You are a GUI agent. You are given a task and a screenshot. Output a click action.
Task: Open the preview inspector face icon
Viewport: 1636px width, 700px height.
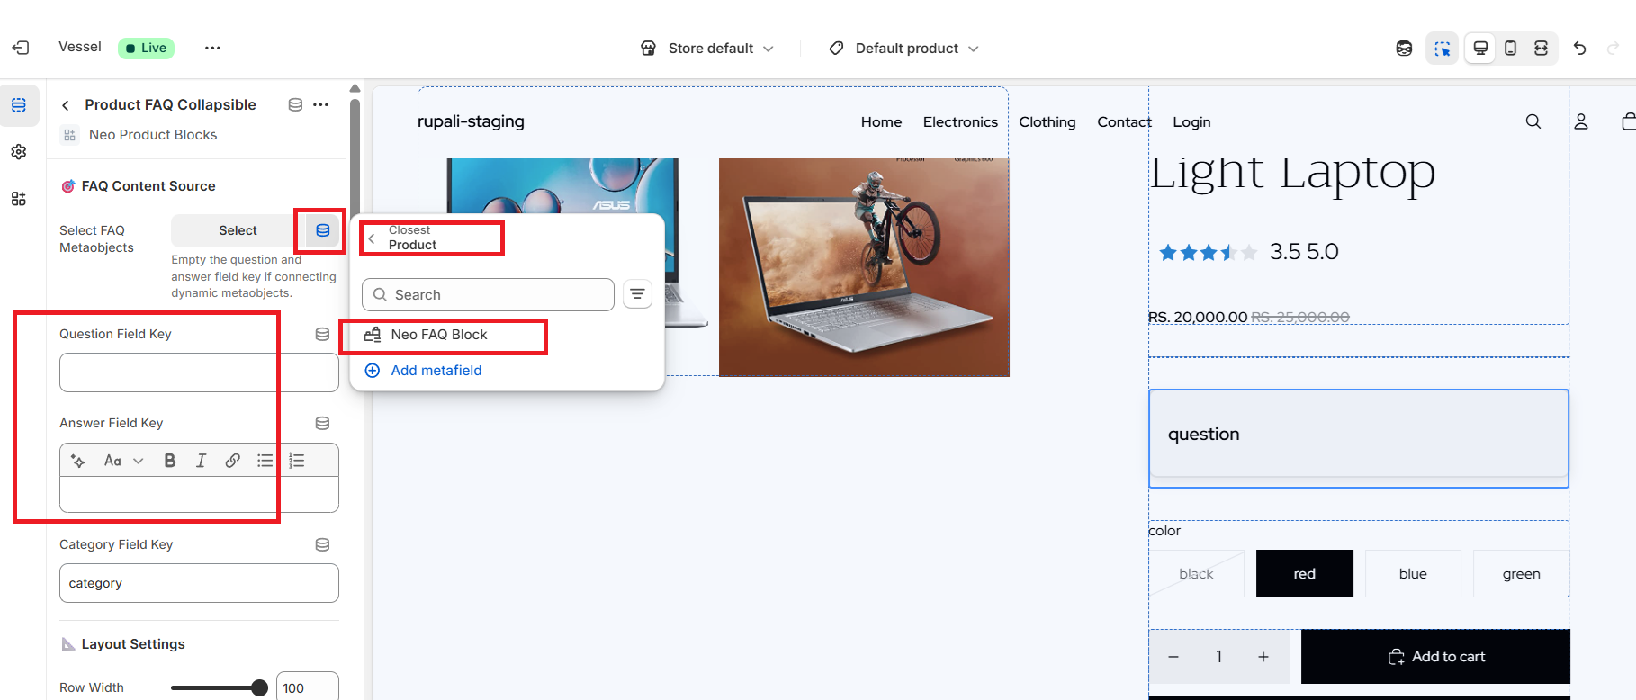[1404, 49]
